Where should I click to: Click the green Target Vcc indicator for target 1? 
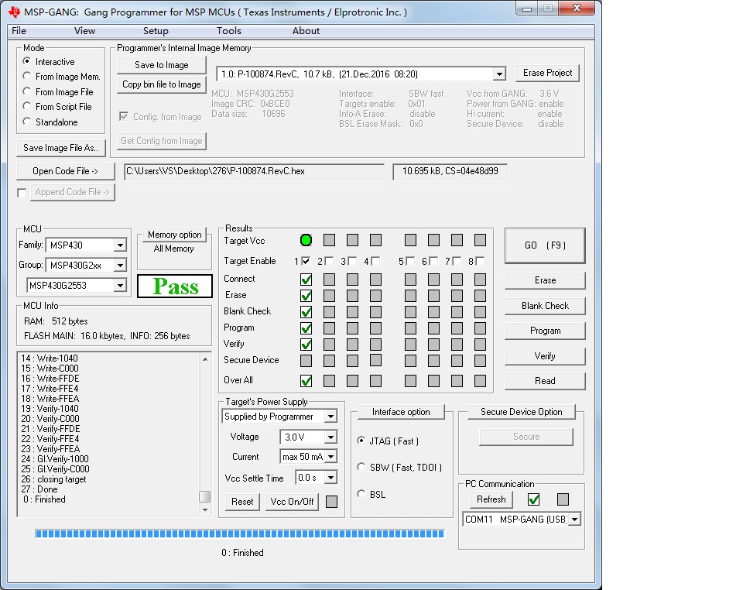pos(306,240)
